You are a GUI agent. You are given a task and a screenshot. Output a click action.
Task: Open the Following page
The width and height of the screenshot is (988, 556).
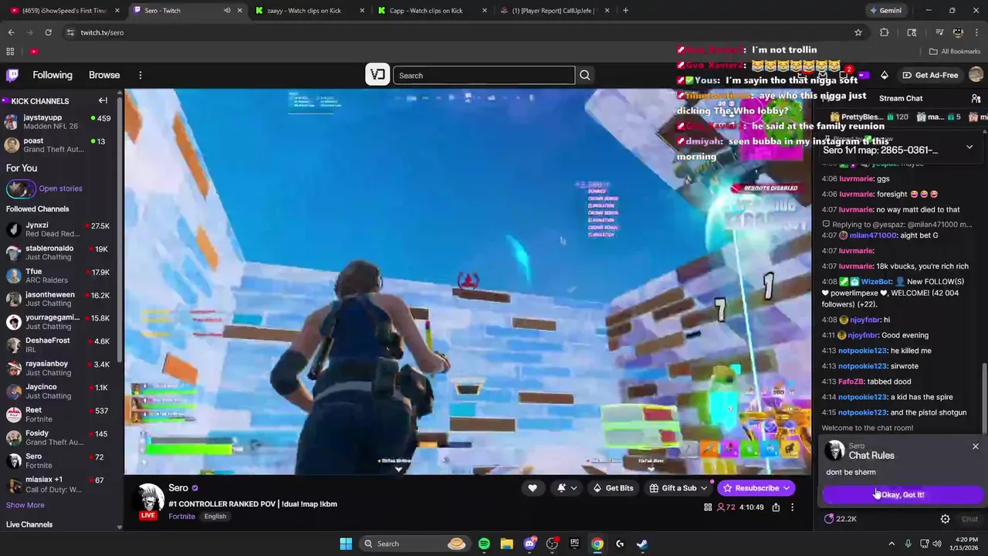pos(52,75)
